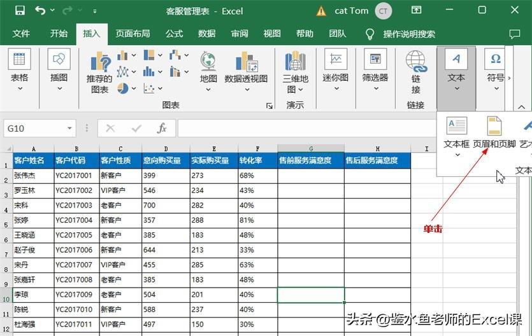The image size is (532, 336).
Task: Open the comments speech bubble icon
Action: coord(514,34)
